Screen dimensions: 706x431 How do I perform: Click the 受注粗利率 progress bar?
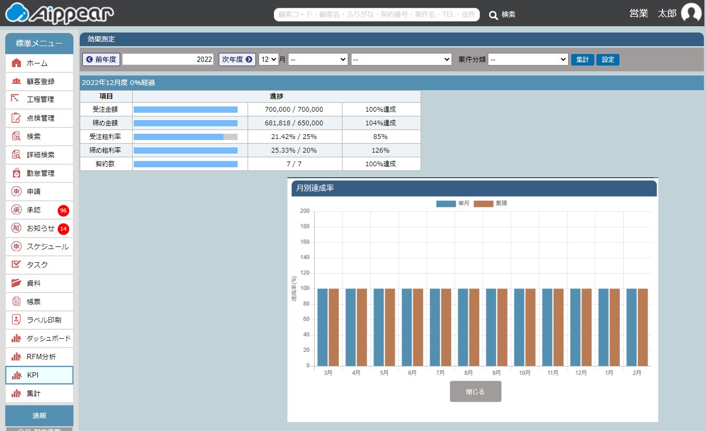[x=186, y=136]
